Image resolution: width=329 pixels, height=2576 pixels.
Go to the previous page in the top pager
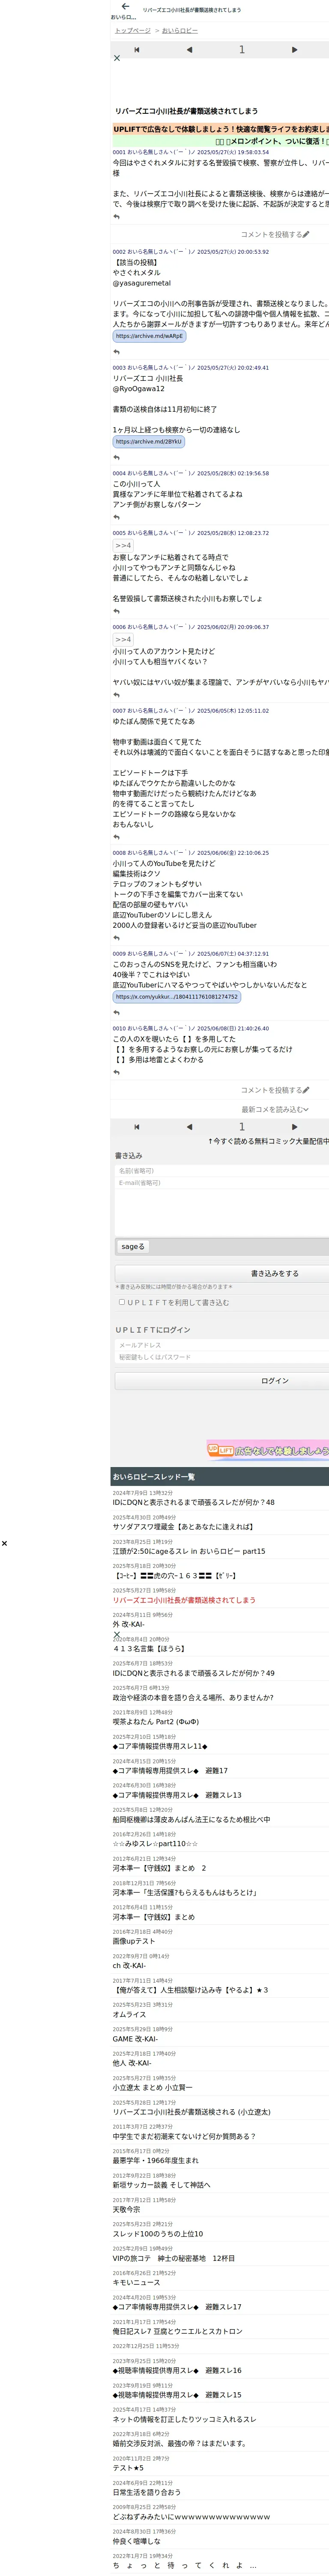click(189, 49)
